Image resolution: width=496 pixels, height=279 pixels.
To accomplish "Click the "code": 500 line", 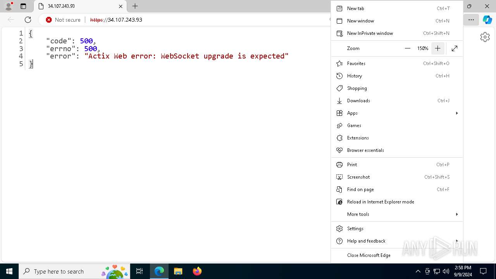I will [x=71, y=41].
